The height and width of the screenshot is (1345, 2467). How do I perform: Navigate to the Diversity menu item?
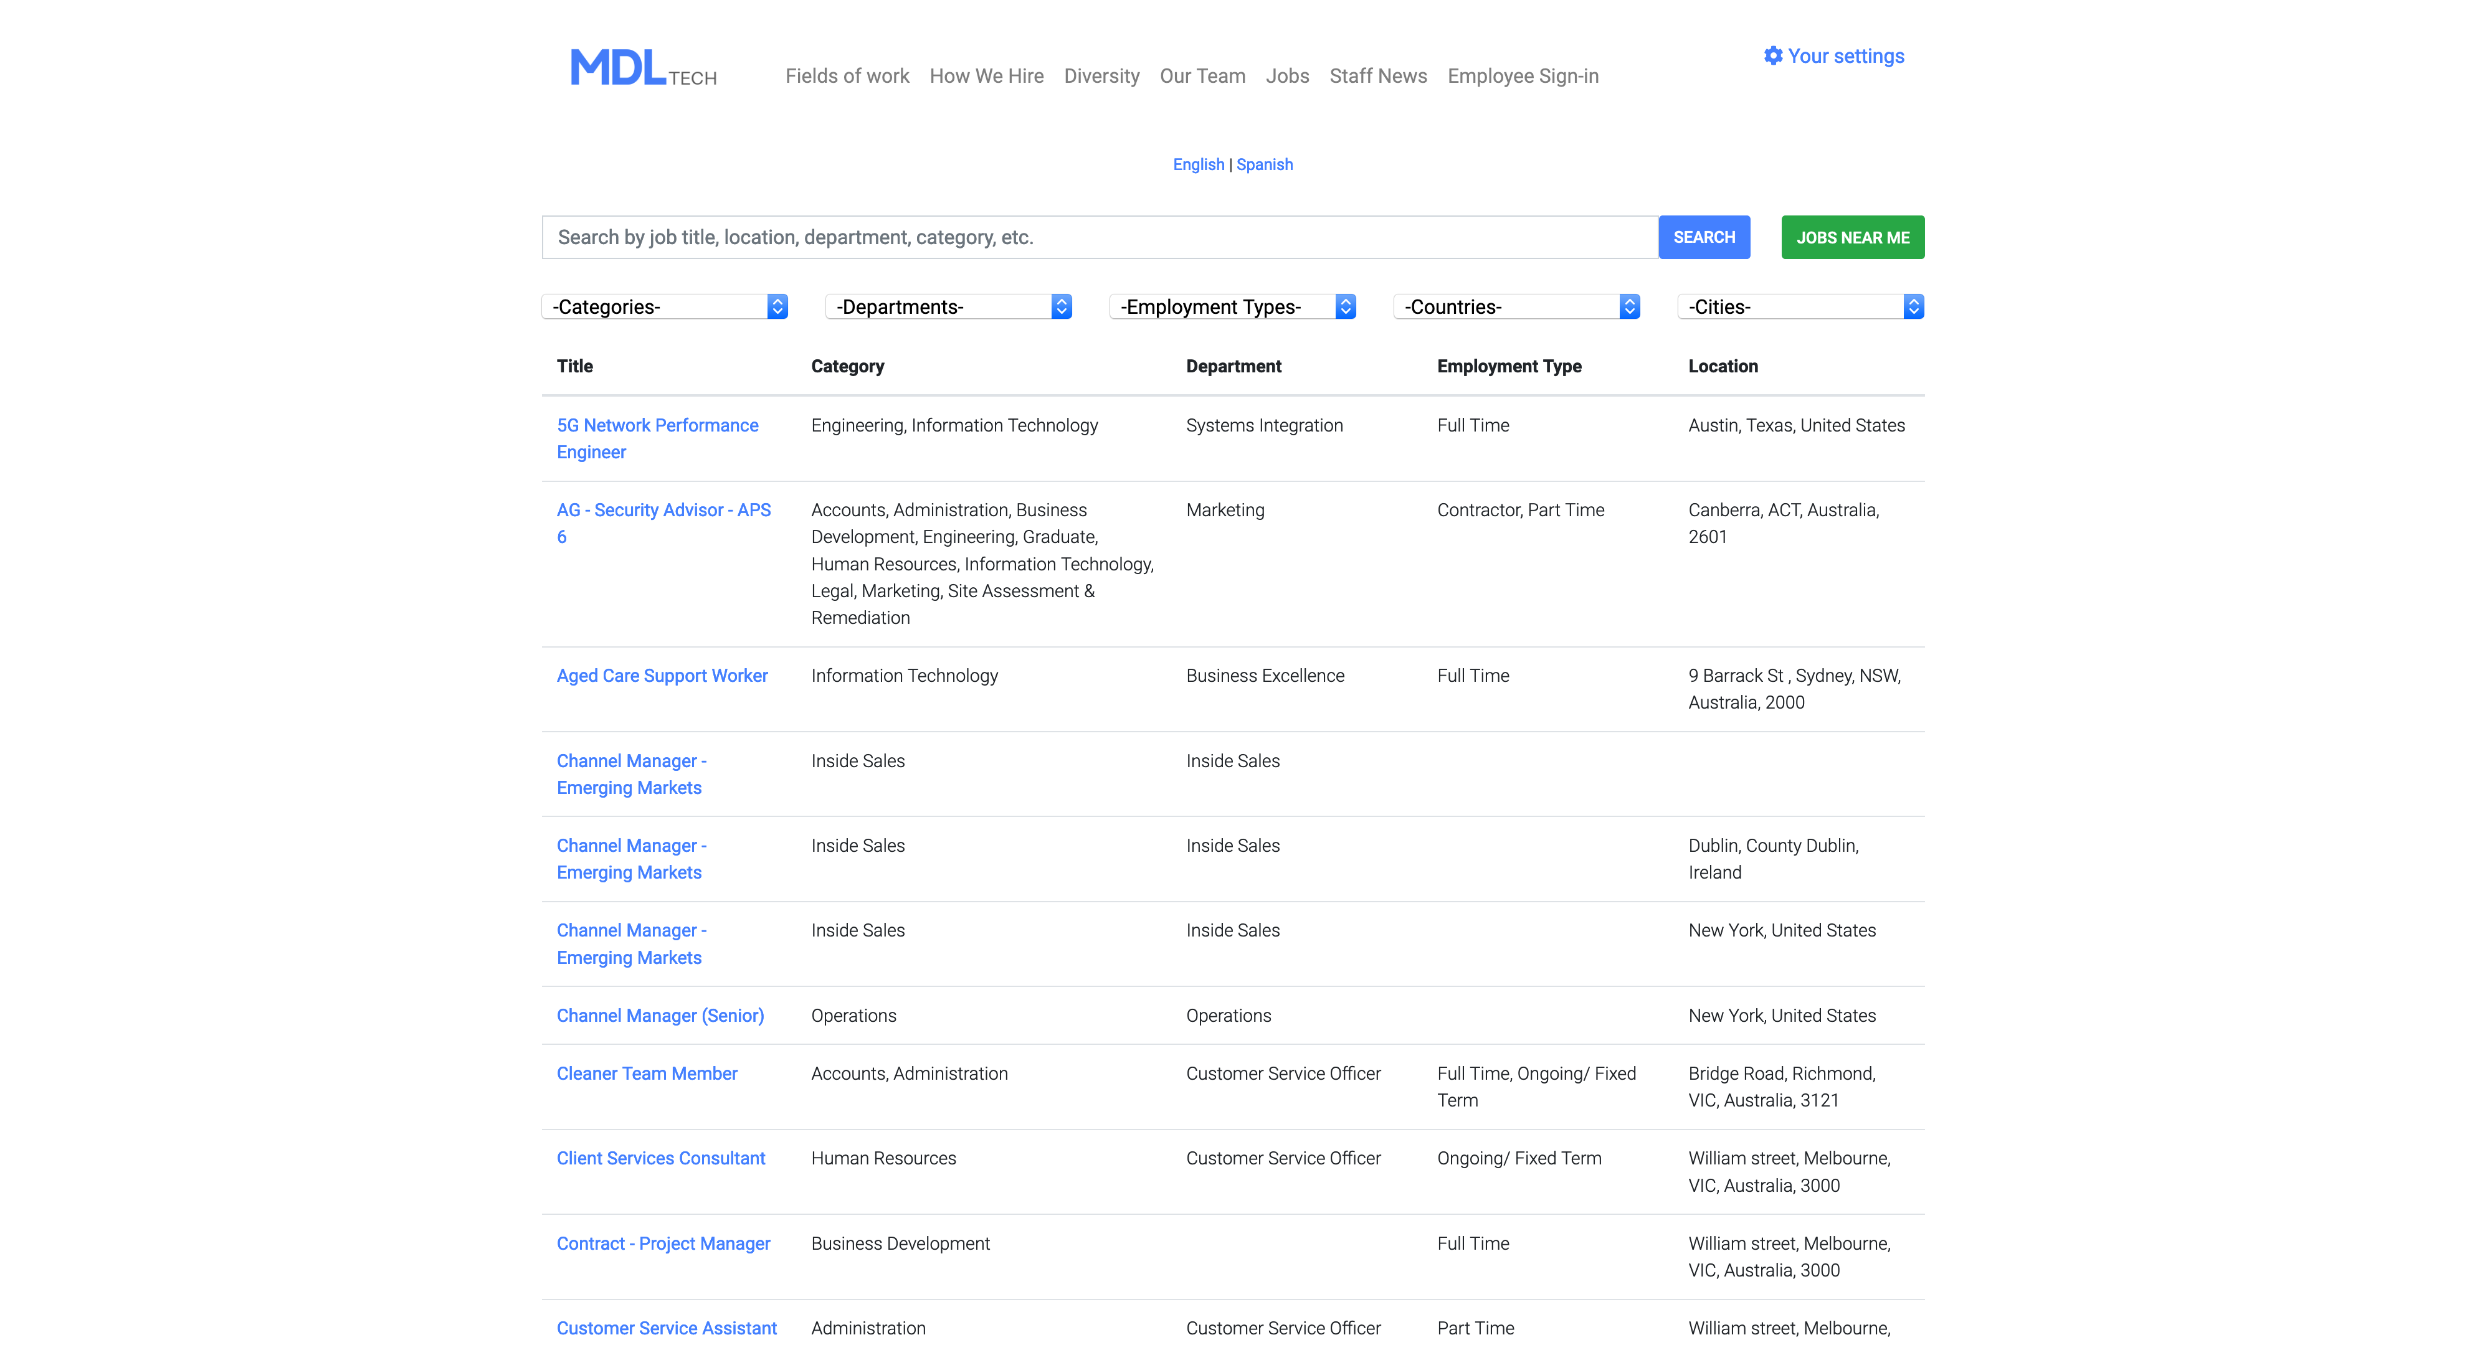coord(1101,75)
